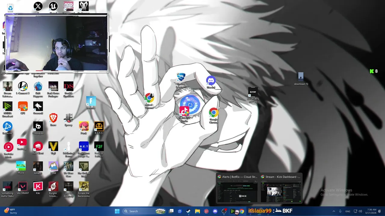This screenshot has height=216, width=385.
Task: Open the YouTube desktop shortcut
Action: (x=22, y=144)
